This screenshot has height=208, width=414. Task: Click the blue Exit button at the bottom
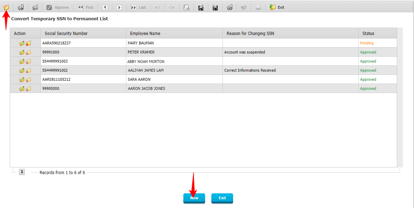pos(222,198)
